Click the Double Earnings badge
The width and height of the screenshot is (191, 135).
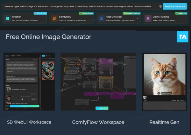pyautogui.click(x=131, y=14)
